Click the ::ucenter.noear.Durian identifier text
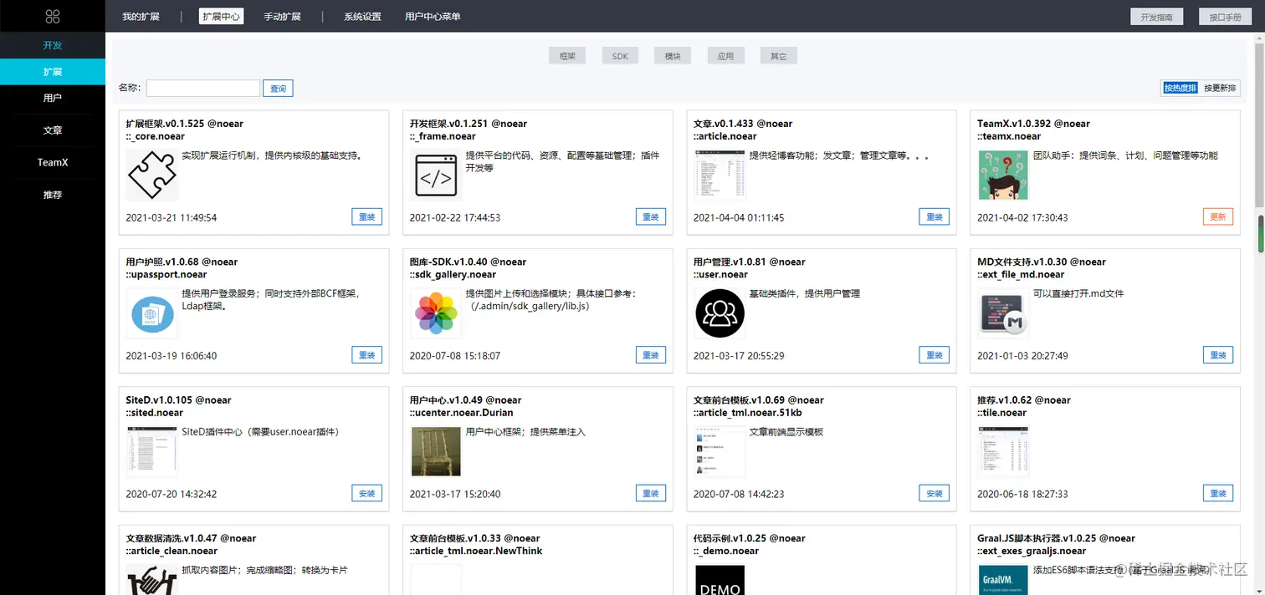 pyautogui.click(x=462, y=413)
